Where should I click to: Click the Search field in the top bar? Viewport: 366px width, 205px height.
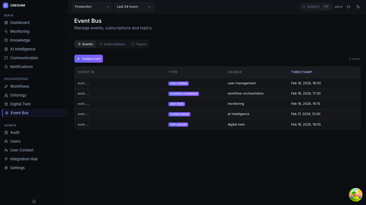[x=313, y=7]
